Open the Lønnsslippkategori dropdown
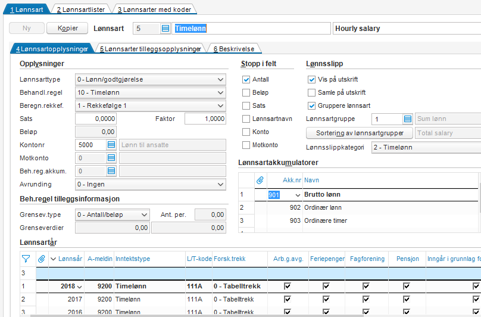 [x=426, y=147]
